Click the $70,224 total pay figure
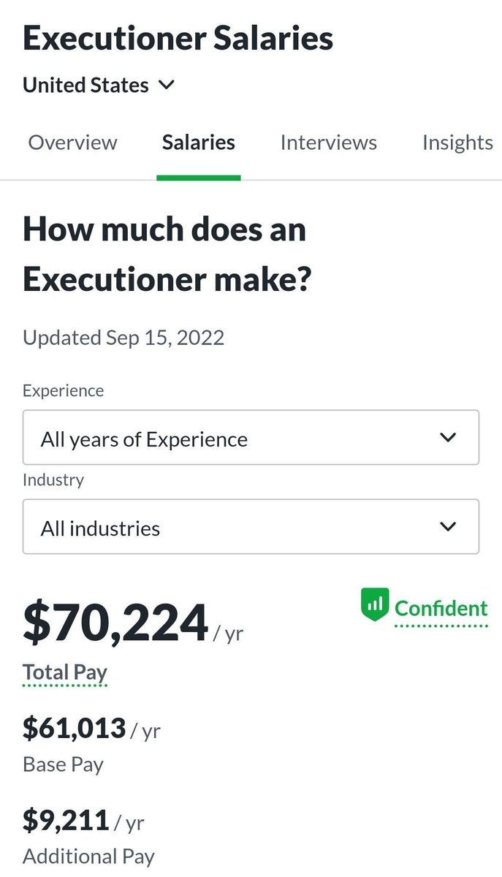502x877 pixels. coord(115,623)
